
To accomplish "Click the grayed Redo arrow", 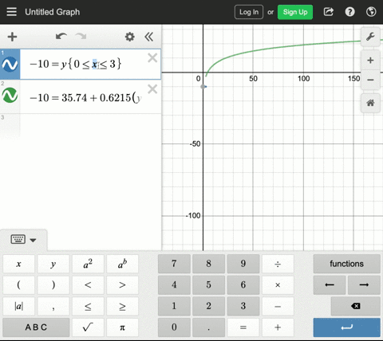I will 81,37.
